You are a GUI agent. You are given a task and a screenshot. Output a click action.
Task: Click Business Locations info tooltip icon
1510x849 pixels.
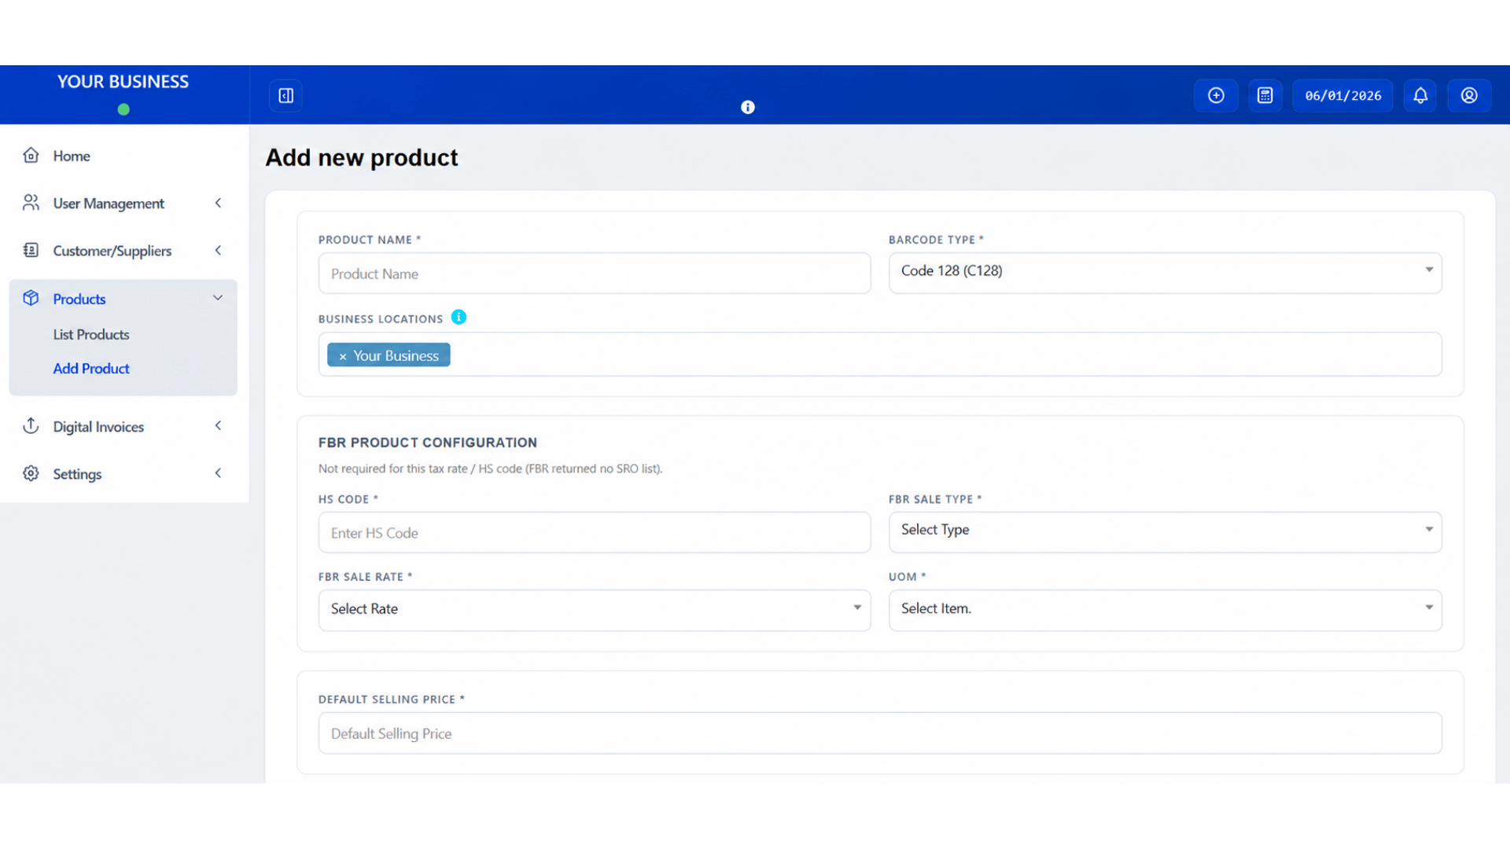[459, 317]
